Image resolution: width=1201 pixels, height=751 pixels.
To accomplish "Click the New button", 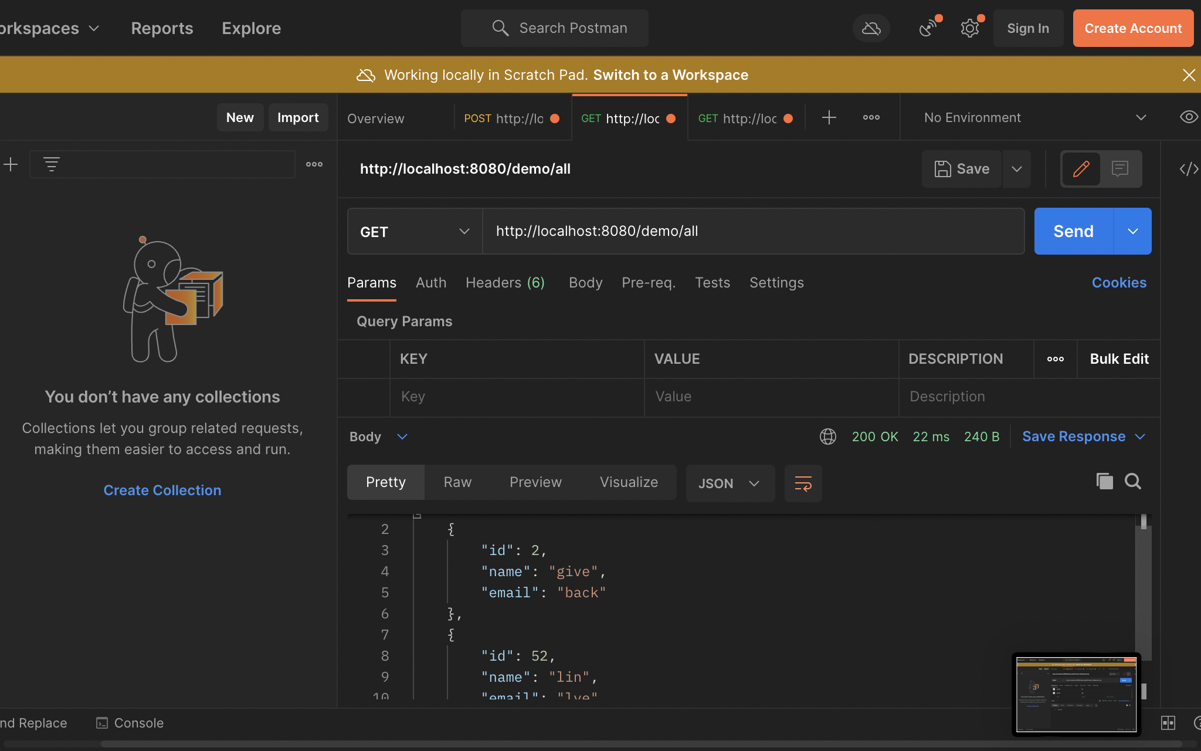I will point(240,117).
